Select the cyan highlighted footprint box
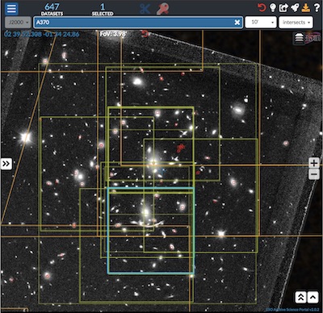Image resolution: width=323 pixels, height=313 pixels. coord(151,231)
